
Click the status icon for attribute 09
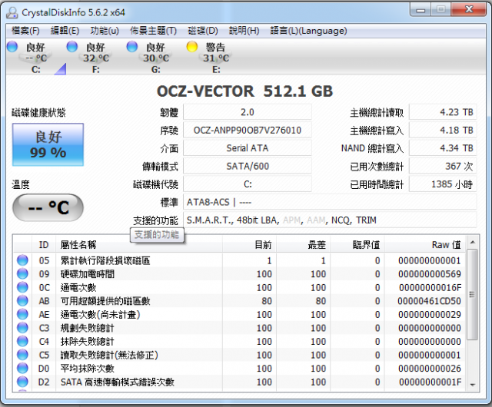22,273
